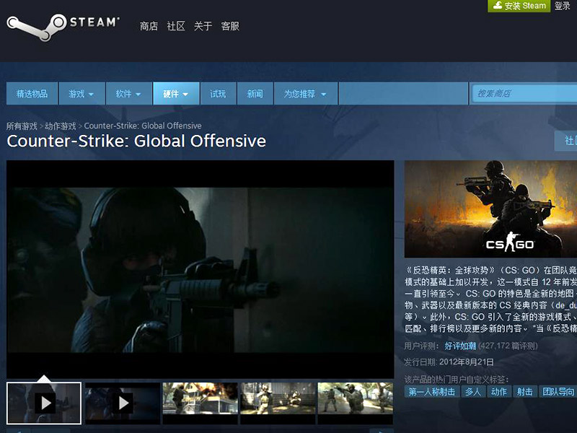Screen dimensions: 577x433
Task: Click the CS:GO header capsule image
Action: click(490, 209)
